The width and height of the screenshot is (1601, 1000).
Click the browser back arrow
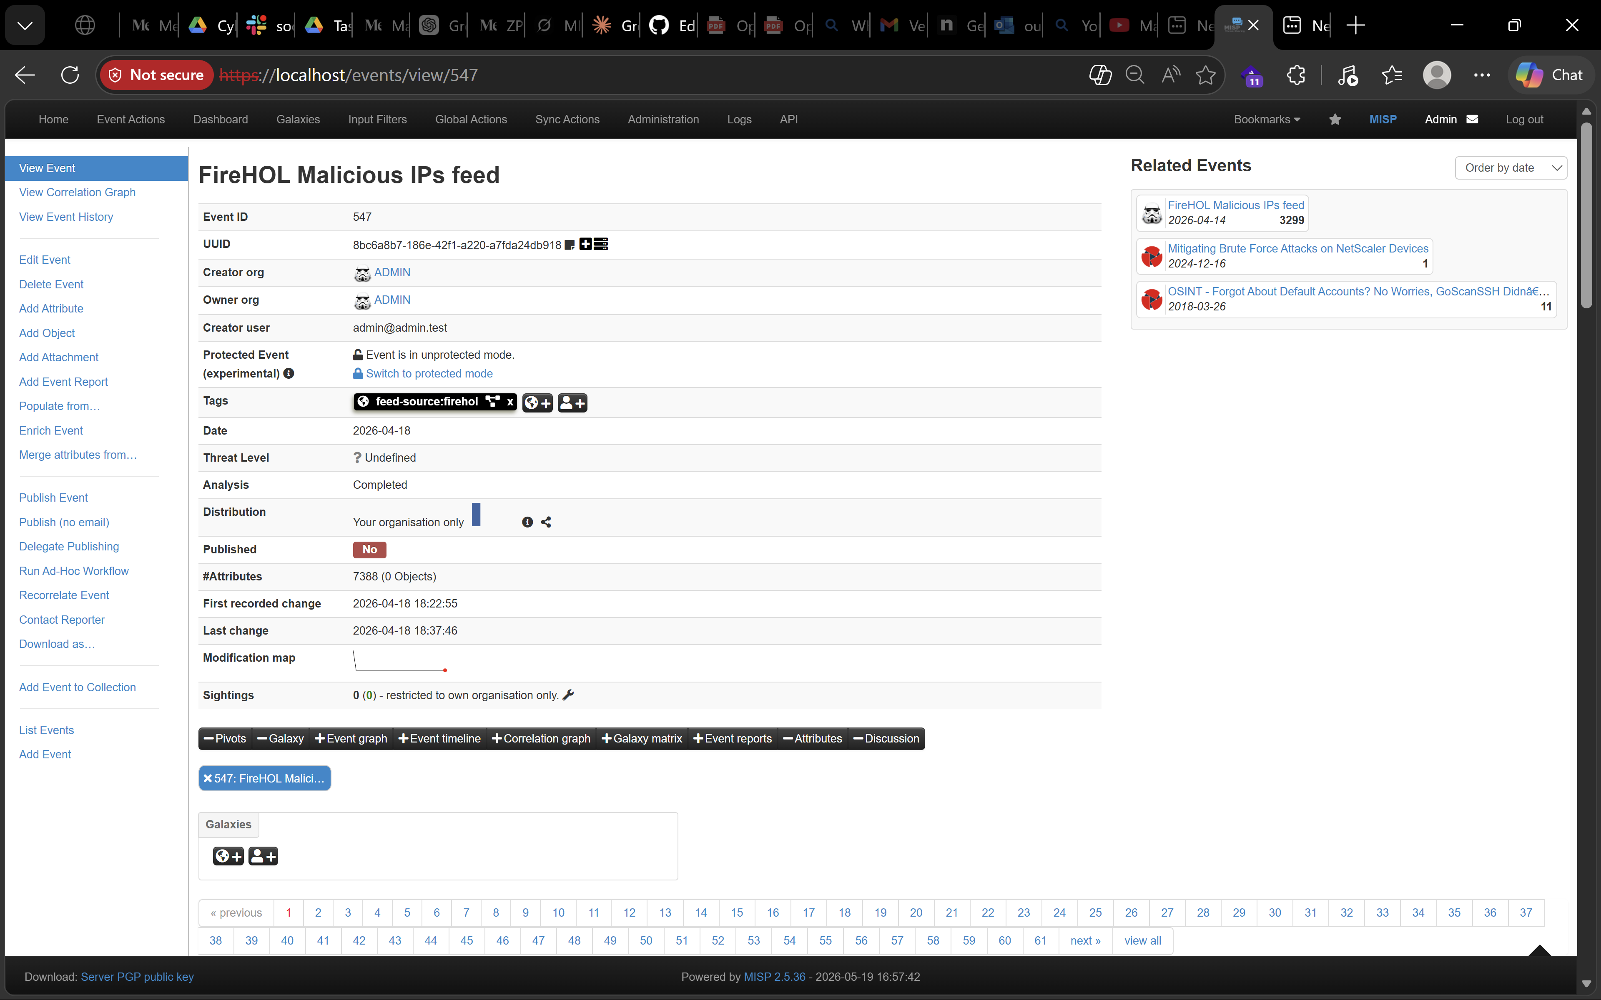point(25,75)
